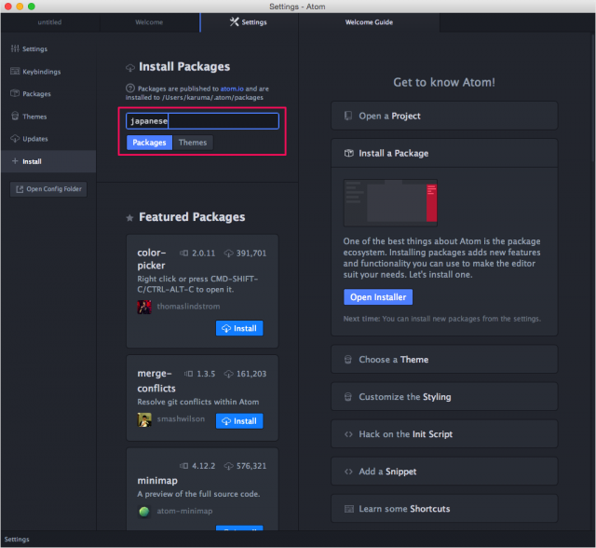Switch to the Welcome tab

pyautogui.click(x=149, y=22)
